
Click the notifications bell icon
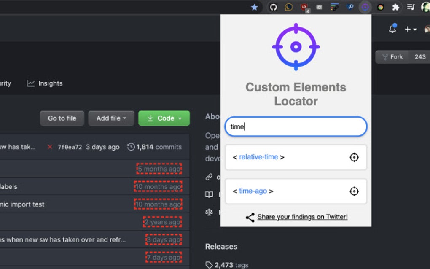point(392,29)
